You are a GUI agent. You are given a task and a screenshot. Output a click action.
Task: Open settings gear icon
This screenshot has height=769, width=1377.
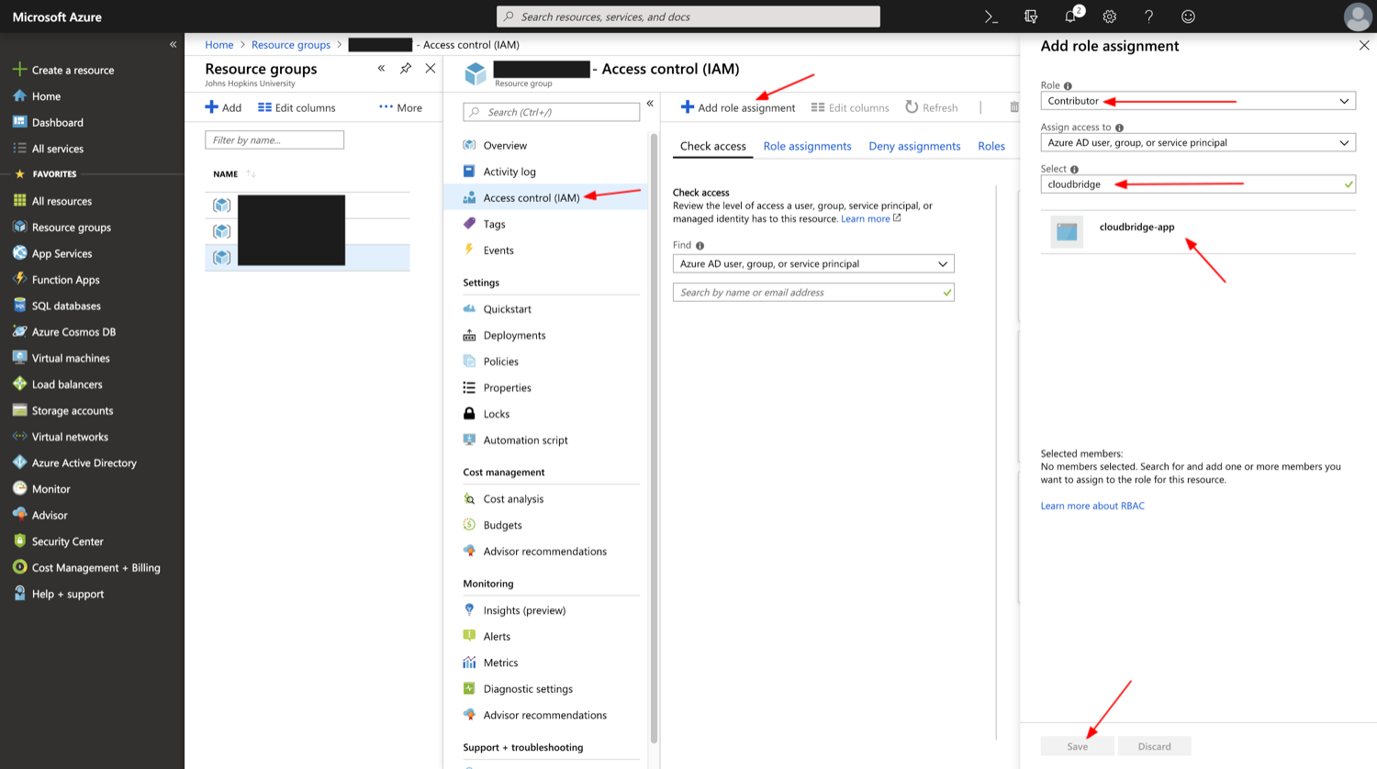click(1110, 17)
